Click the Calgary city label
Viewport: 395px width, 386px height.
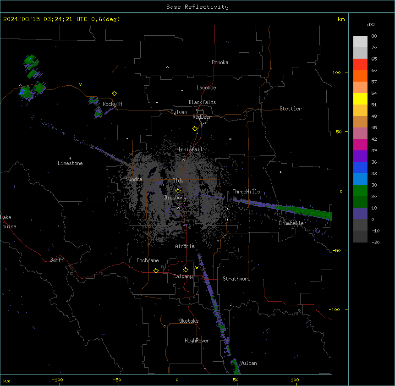[183, 276]
